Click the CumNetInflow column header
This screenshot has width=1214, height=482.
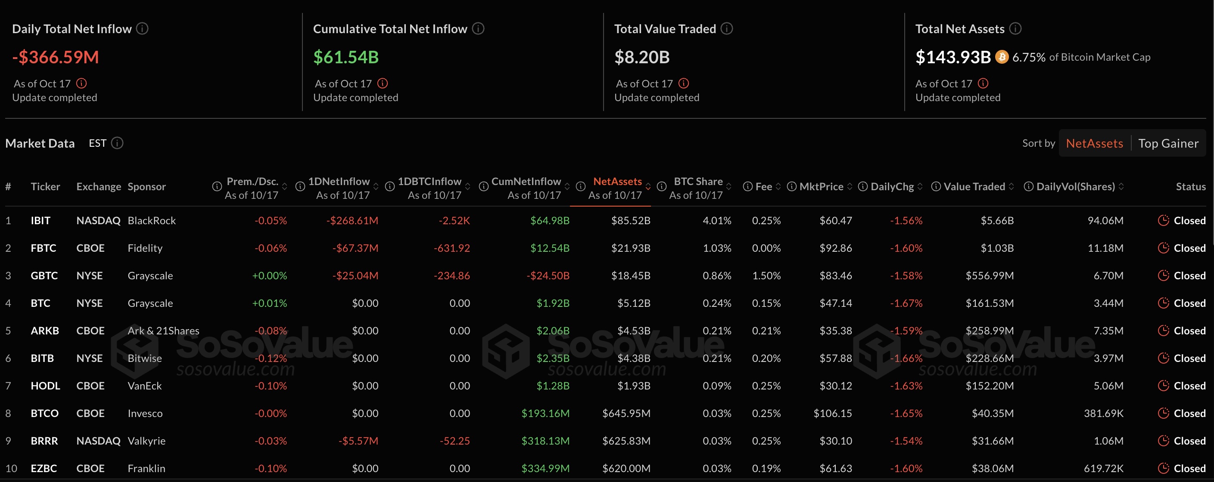[526, 182]
